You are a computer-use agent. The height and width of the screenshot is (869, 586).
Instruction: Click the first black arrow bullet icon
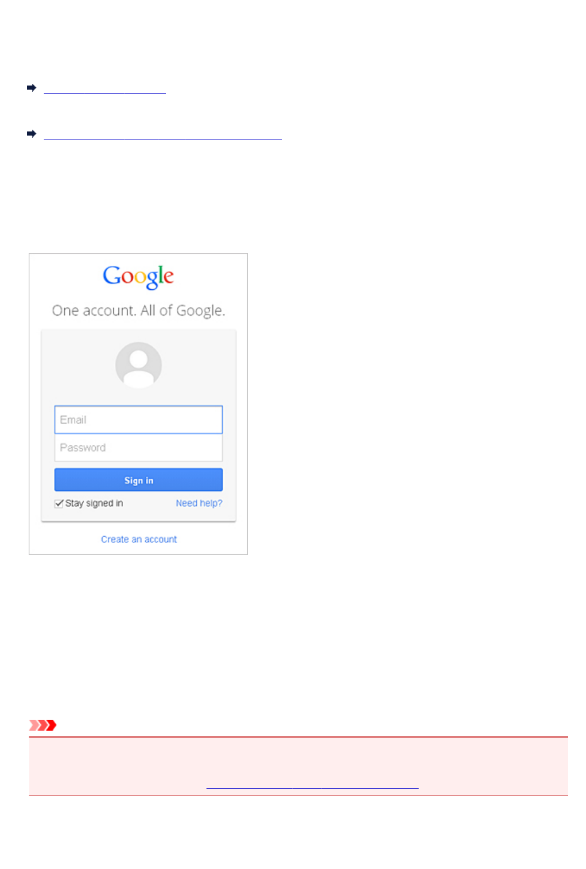coord(32,88)
